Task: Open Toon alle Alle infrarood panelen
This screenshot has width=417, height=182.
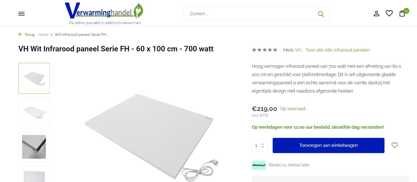Action: (x=337, y=50)
